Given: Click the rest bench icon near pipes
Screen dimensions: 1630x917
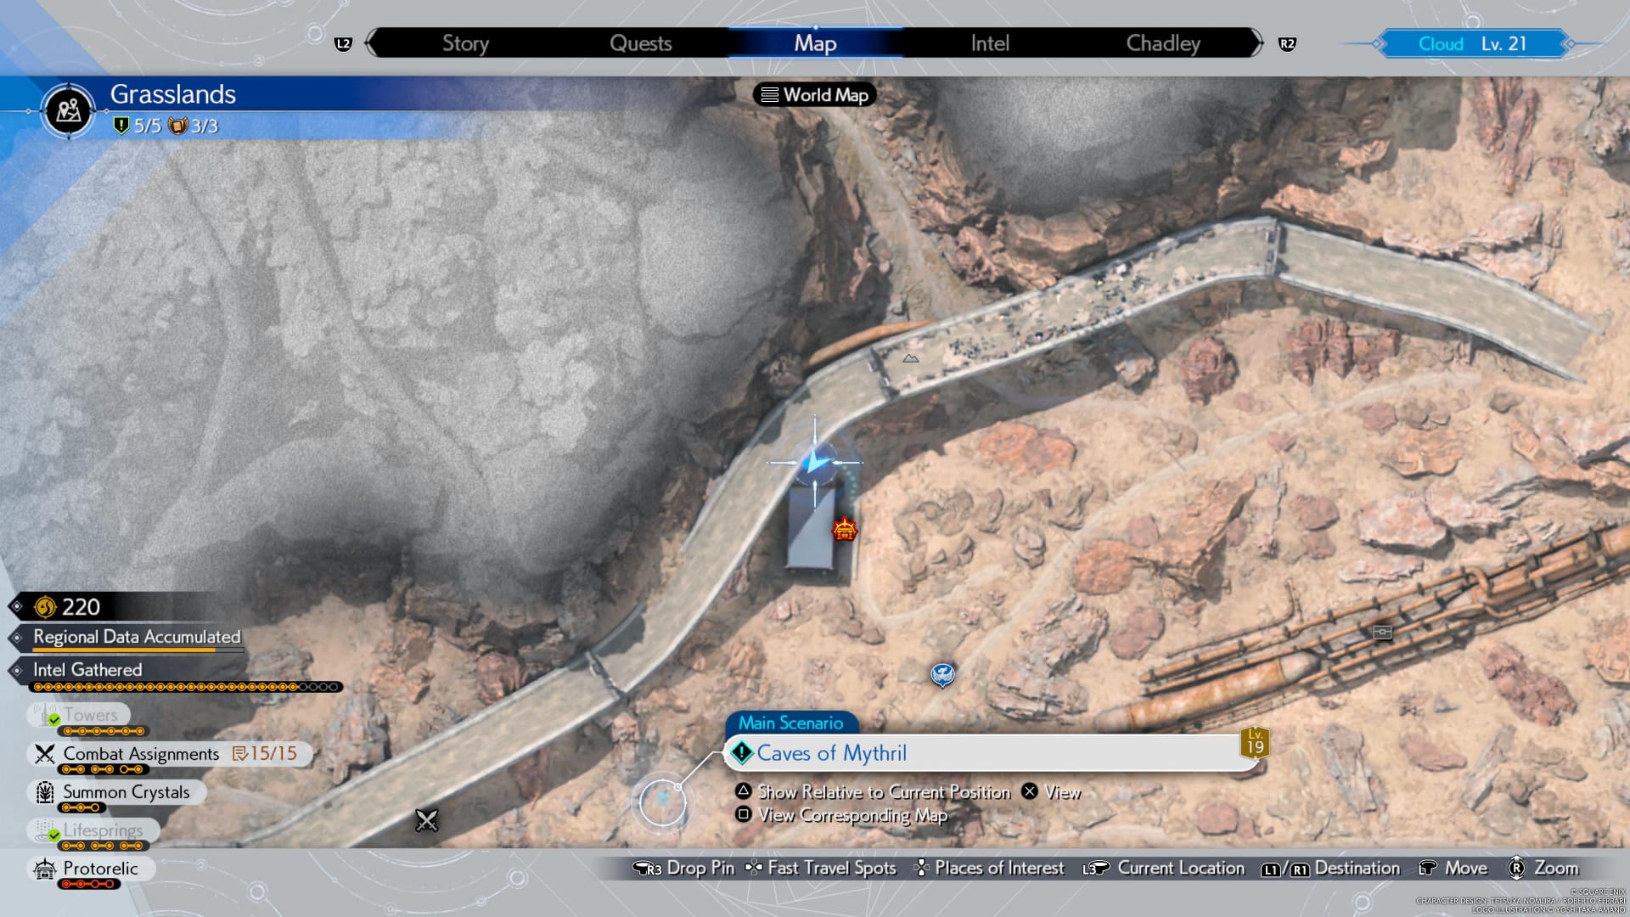Looking at the screenshot, I should tap(1382, 633).
